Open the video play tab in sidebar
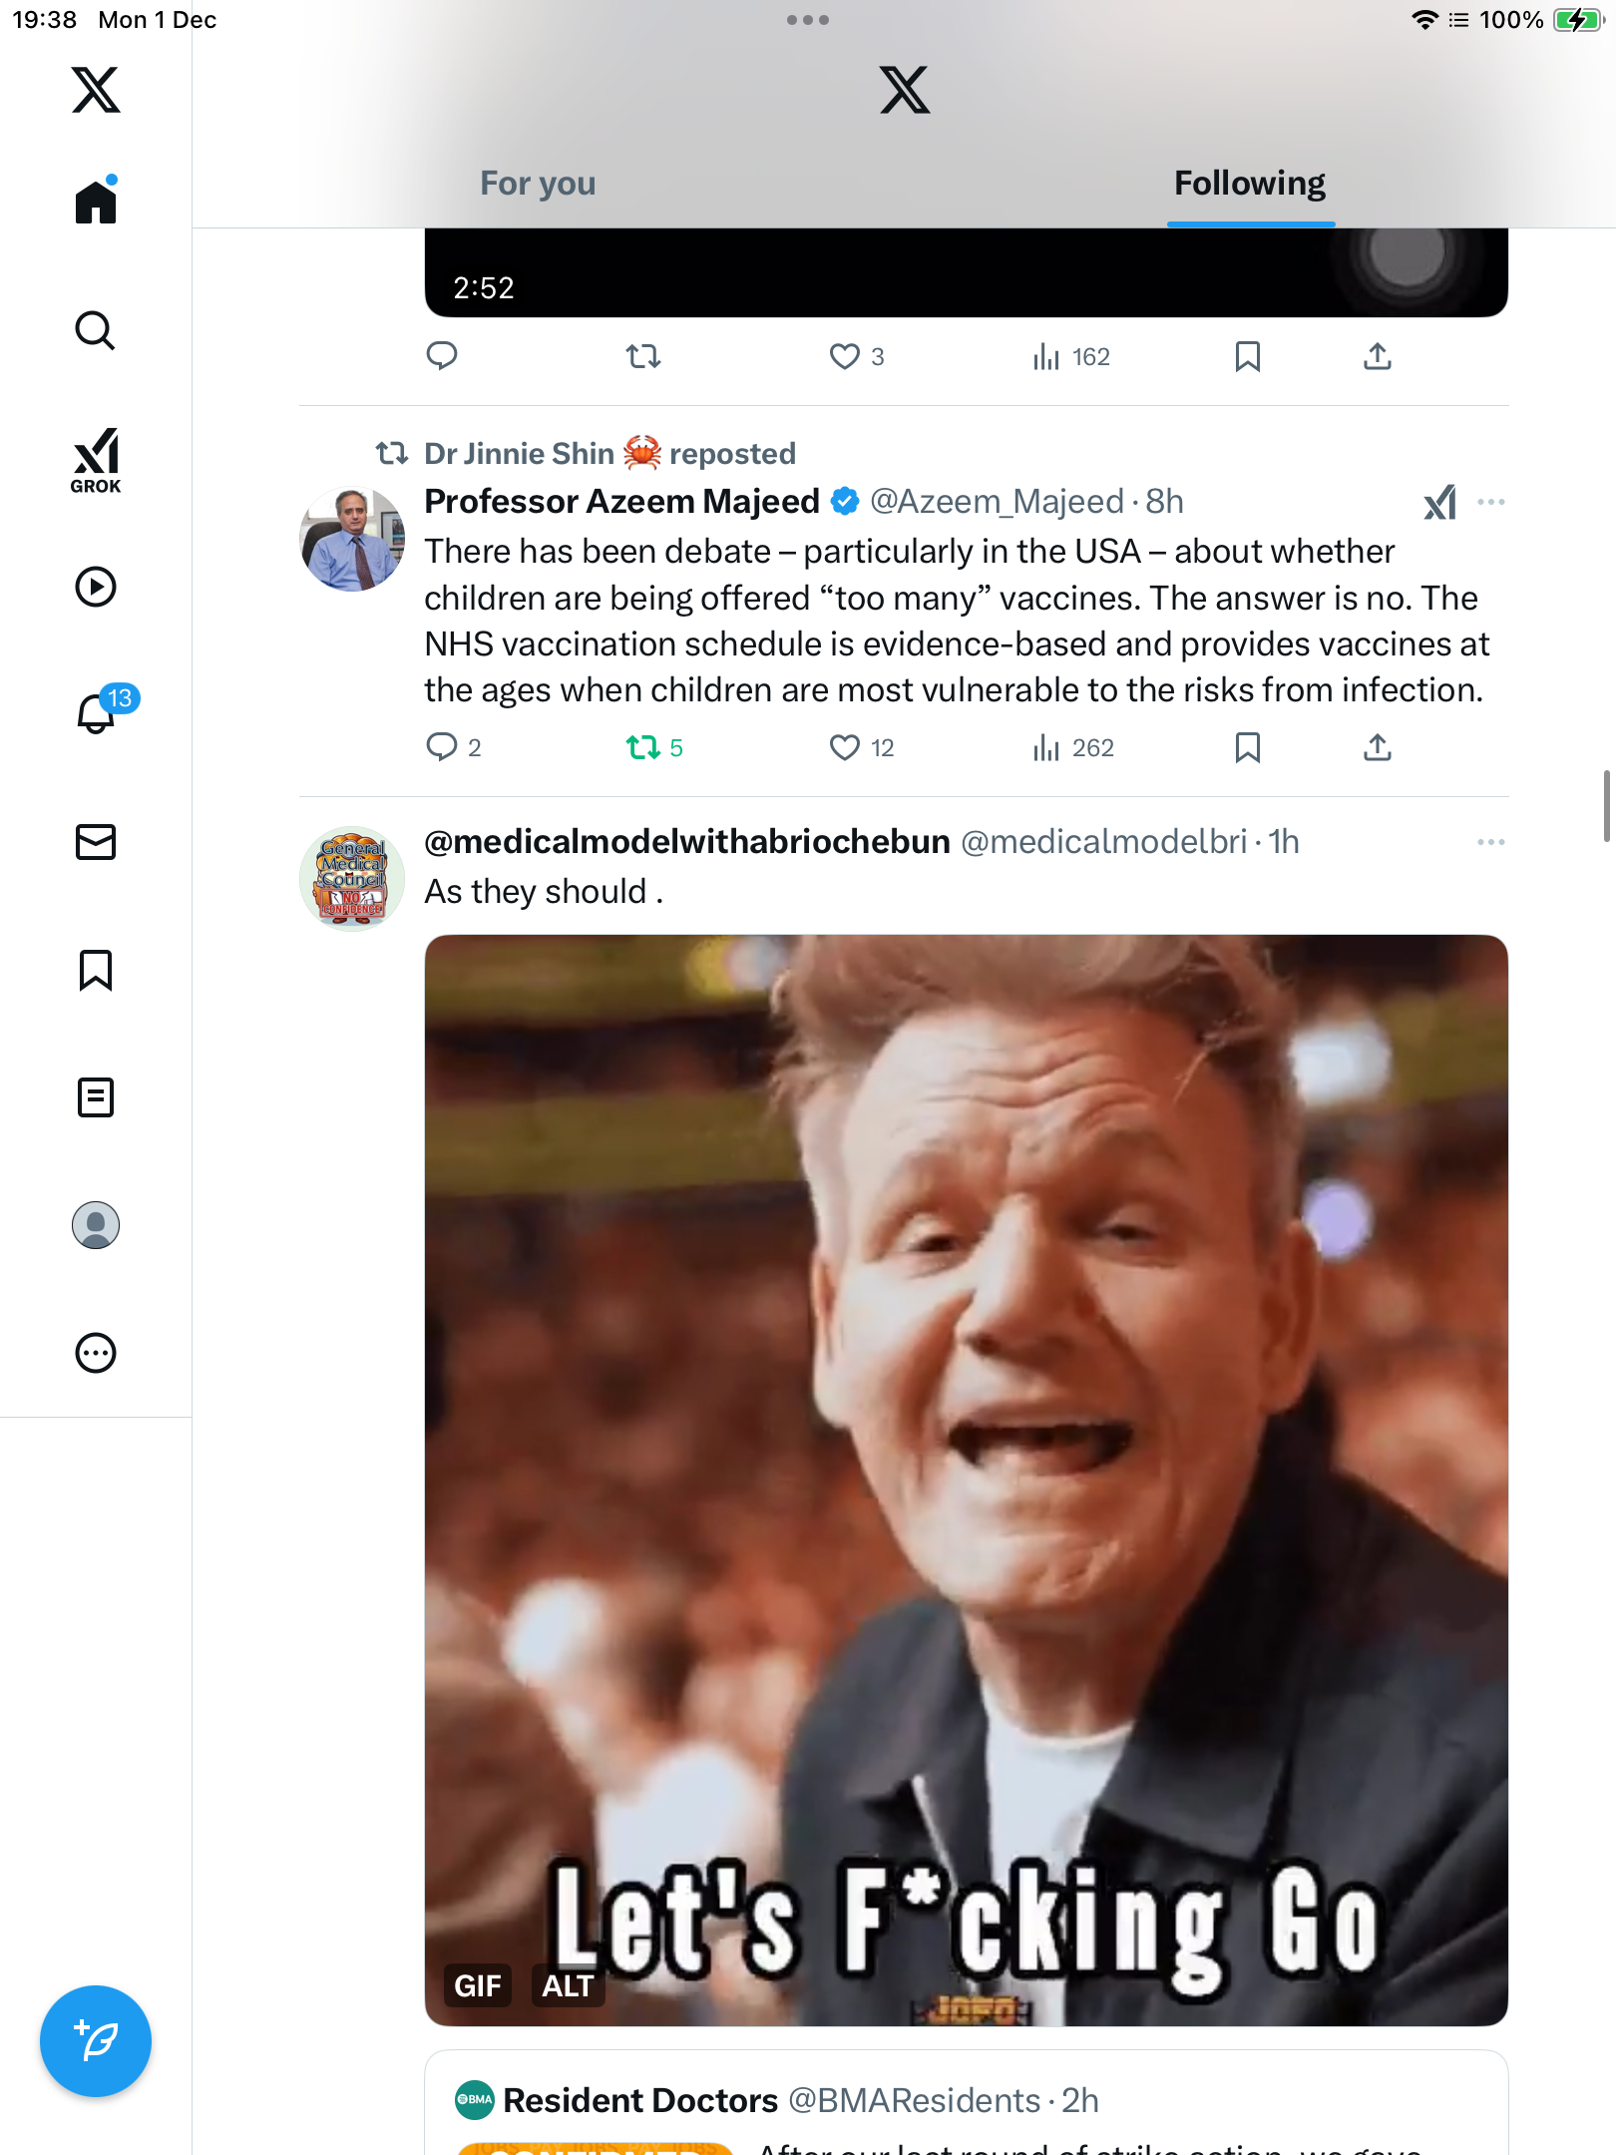This screenshot has width=1616, height=2155. tap(96, 587)
